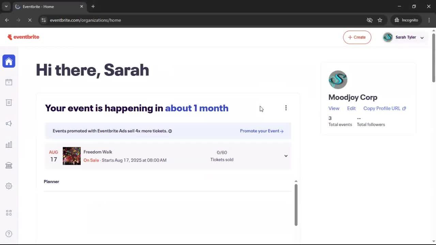Expand the Freedom Walk event row
Viewport: 436px width, 245px height.
(x=286, y=156)
